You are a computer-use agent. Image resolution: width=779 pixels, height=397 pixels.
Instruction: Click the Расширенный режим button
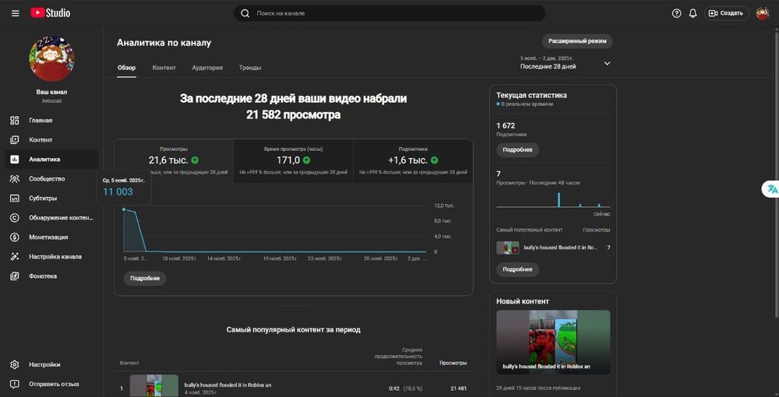coord(576,41)
